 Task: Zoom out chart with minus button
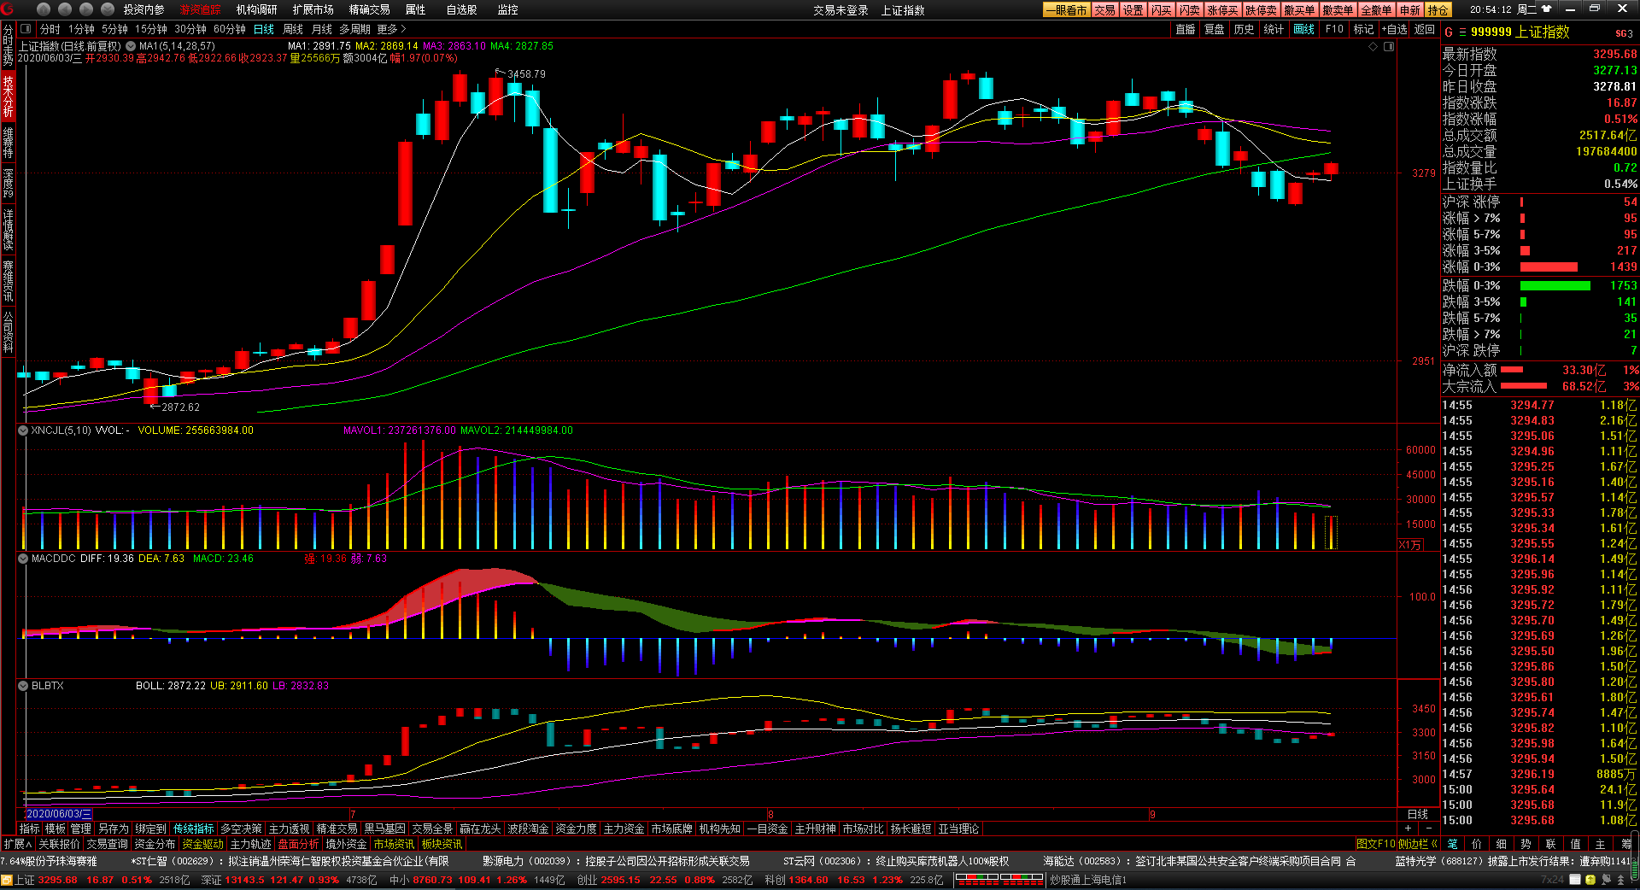[1428, 829]
